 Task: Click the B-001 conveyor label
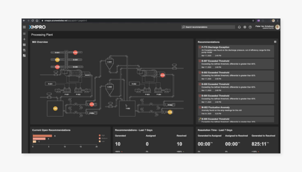pos(57,52)
